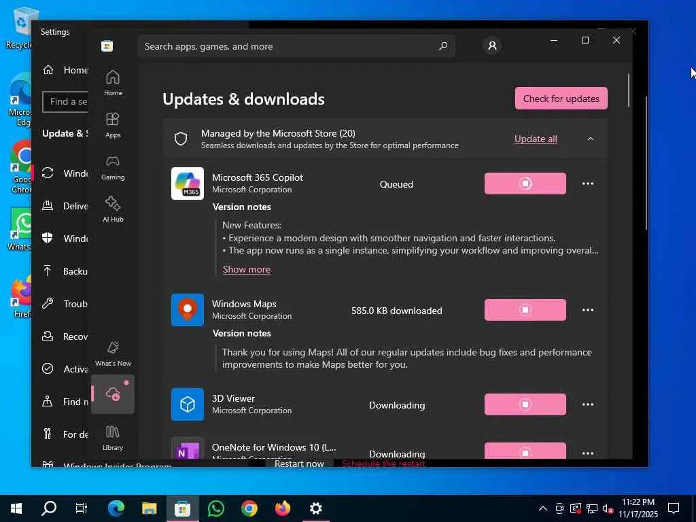Click Update all link

pyautogui.click(x=536, y=139)
